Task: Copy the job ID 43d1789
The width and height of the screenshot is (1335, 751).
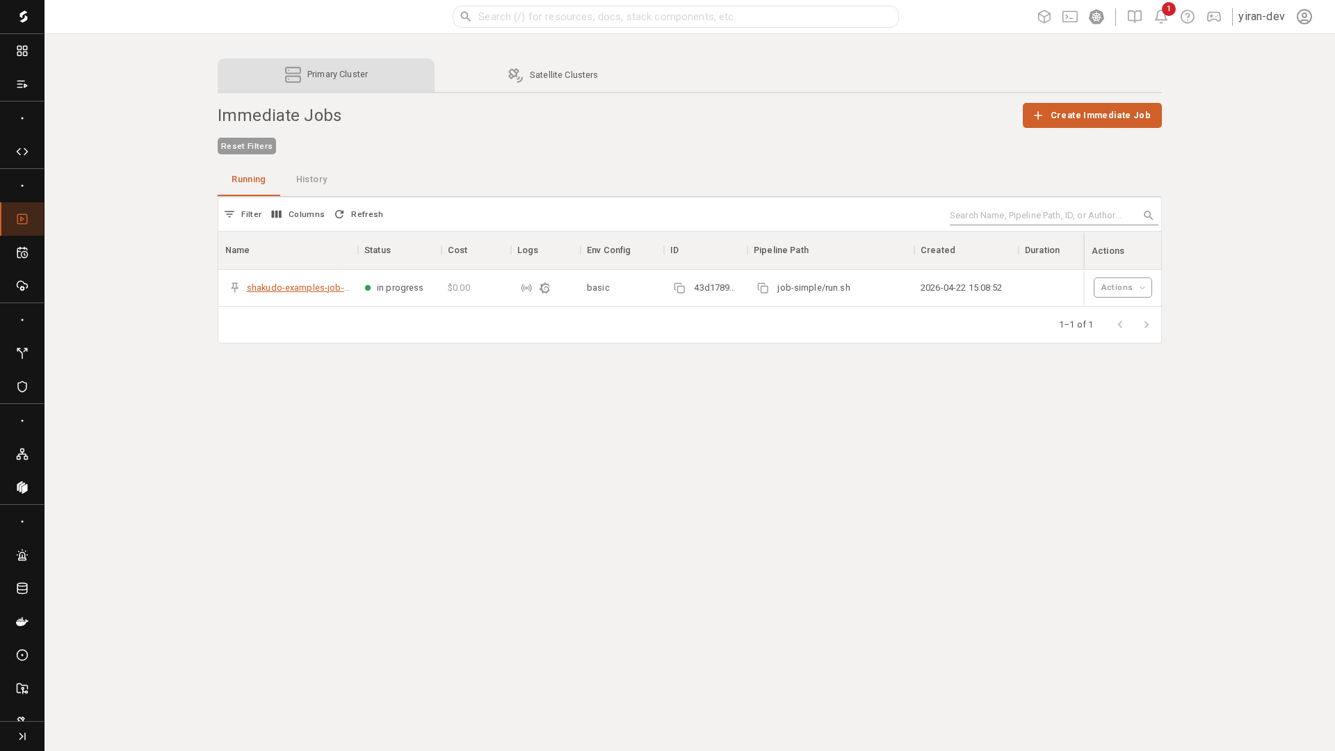Action: 679,288
